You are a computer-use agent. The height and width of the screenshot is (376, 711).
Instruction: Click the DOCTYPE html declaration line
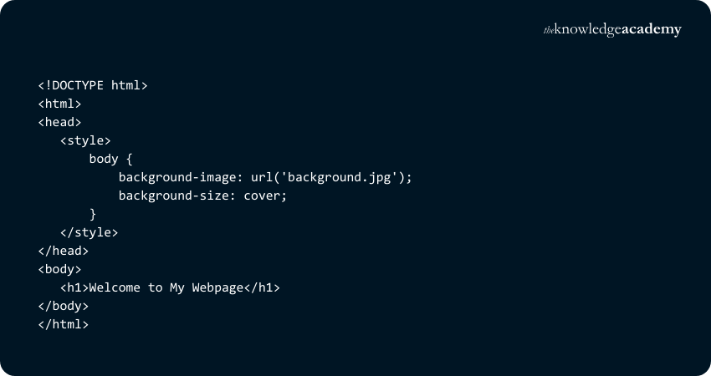pyautogui.click(x=92, y=85)
